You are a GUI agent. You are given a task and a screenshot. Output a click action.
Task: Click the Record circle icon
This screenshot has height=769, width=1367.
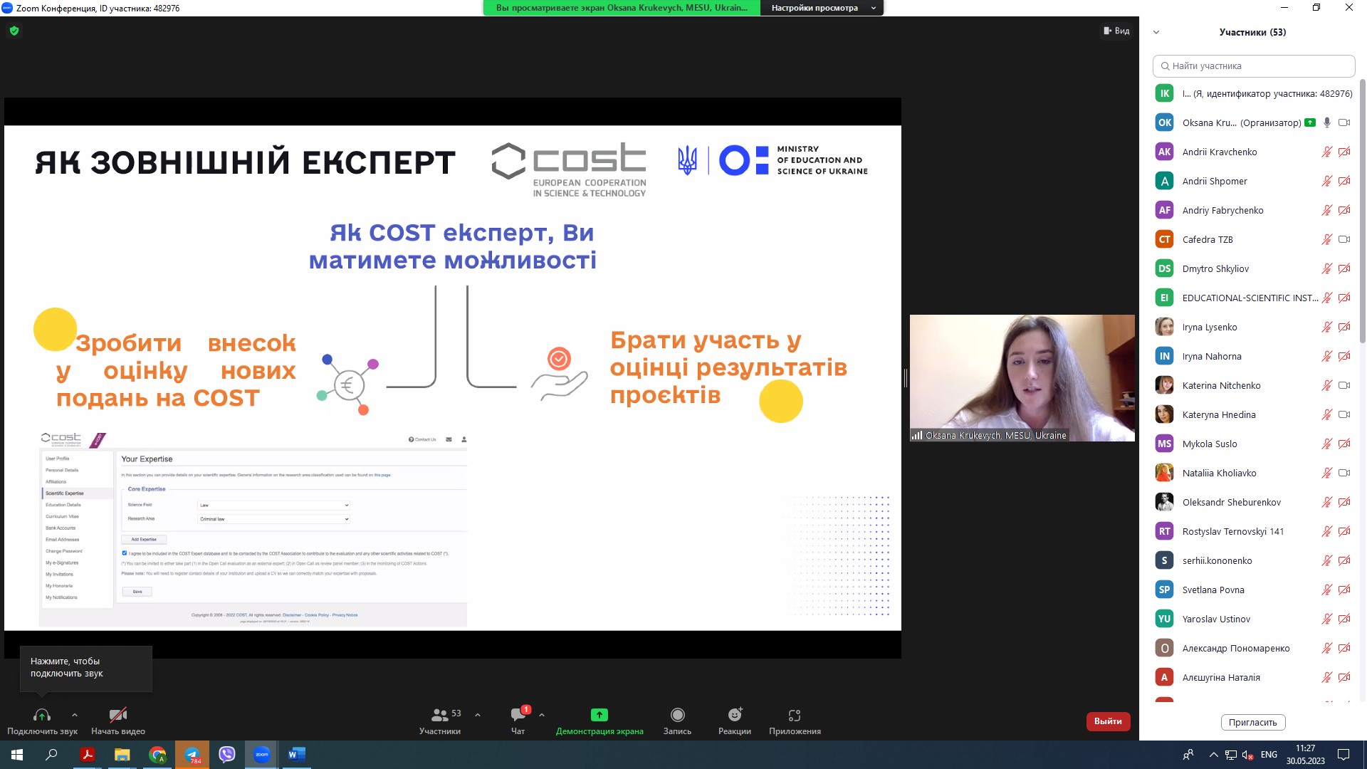tap(677, 715)
